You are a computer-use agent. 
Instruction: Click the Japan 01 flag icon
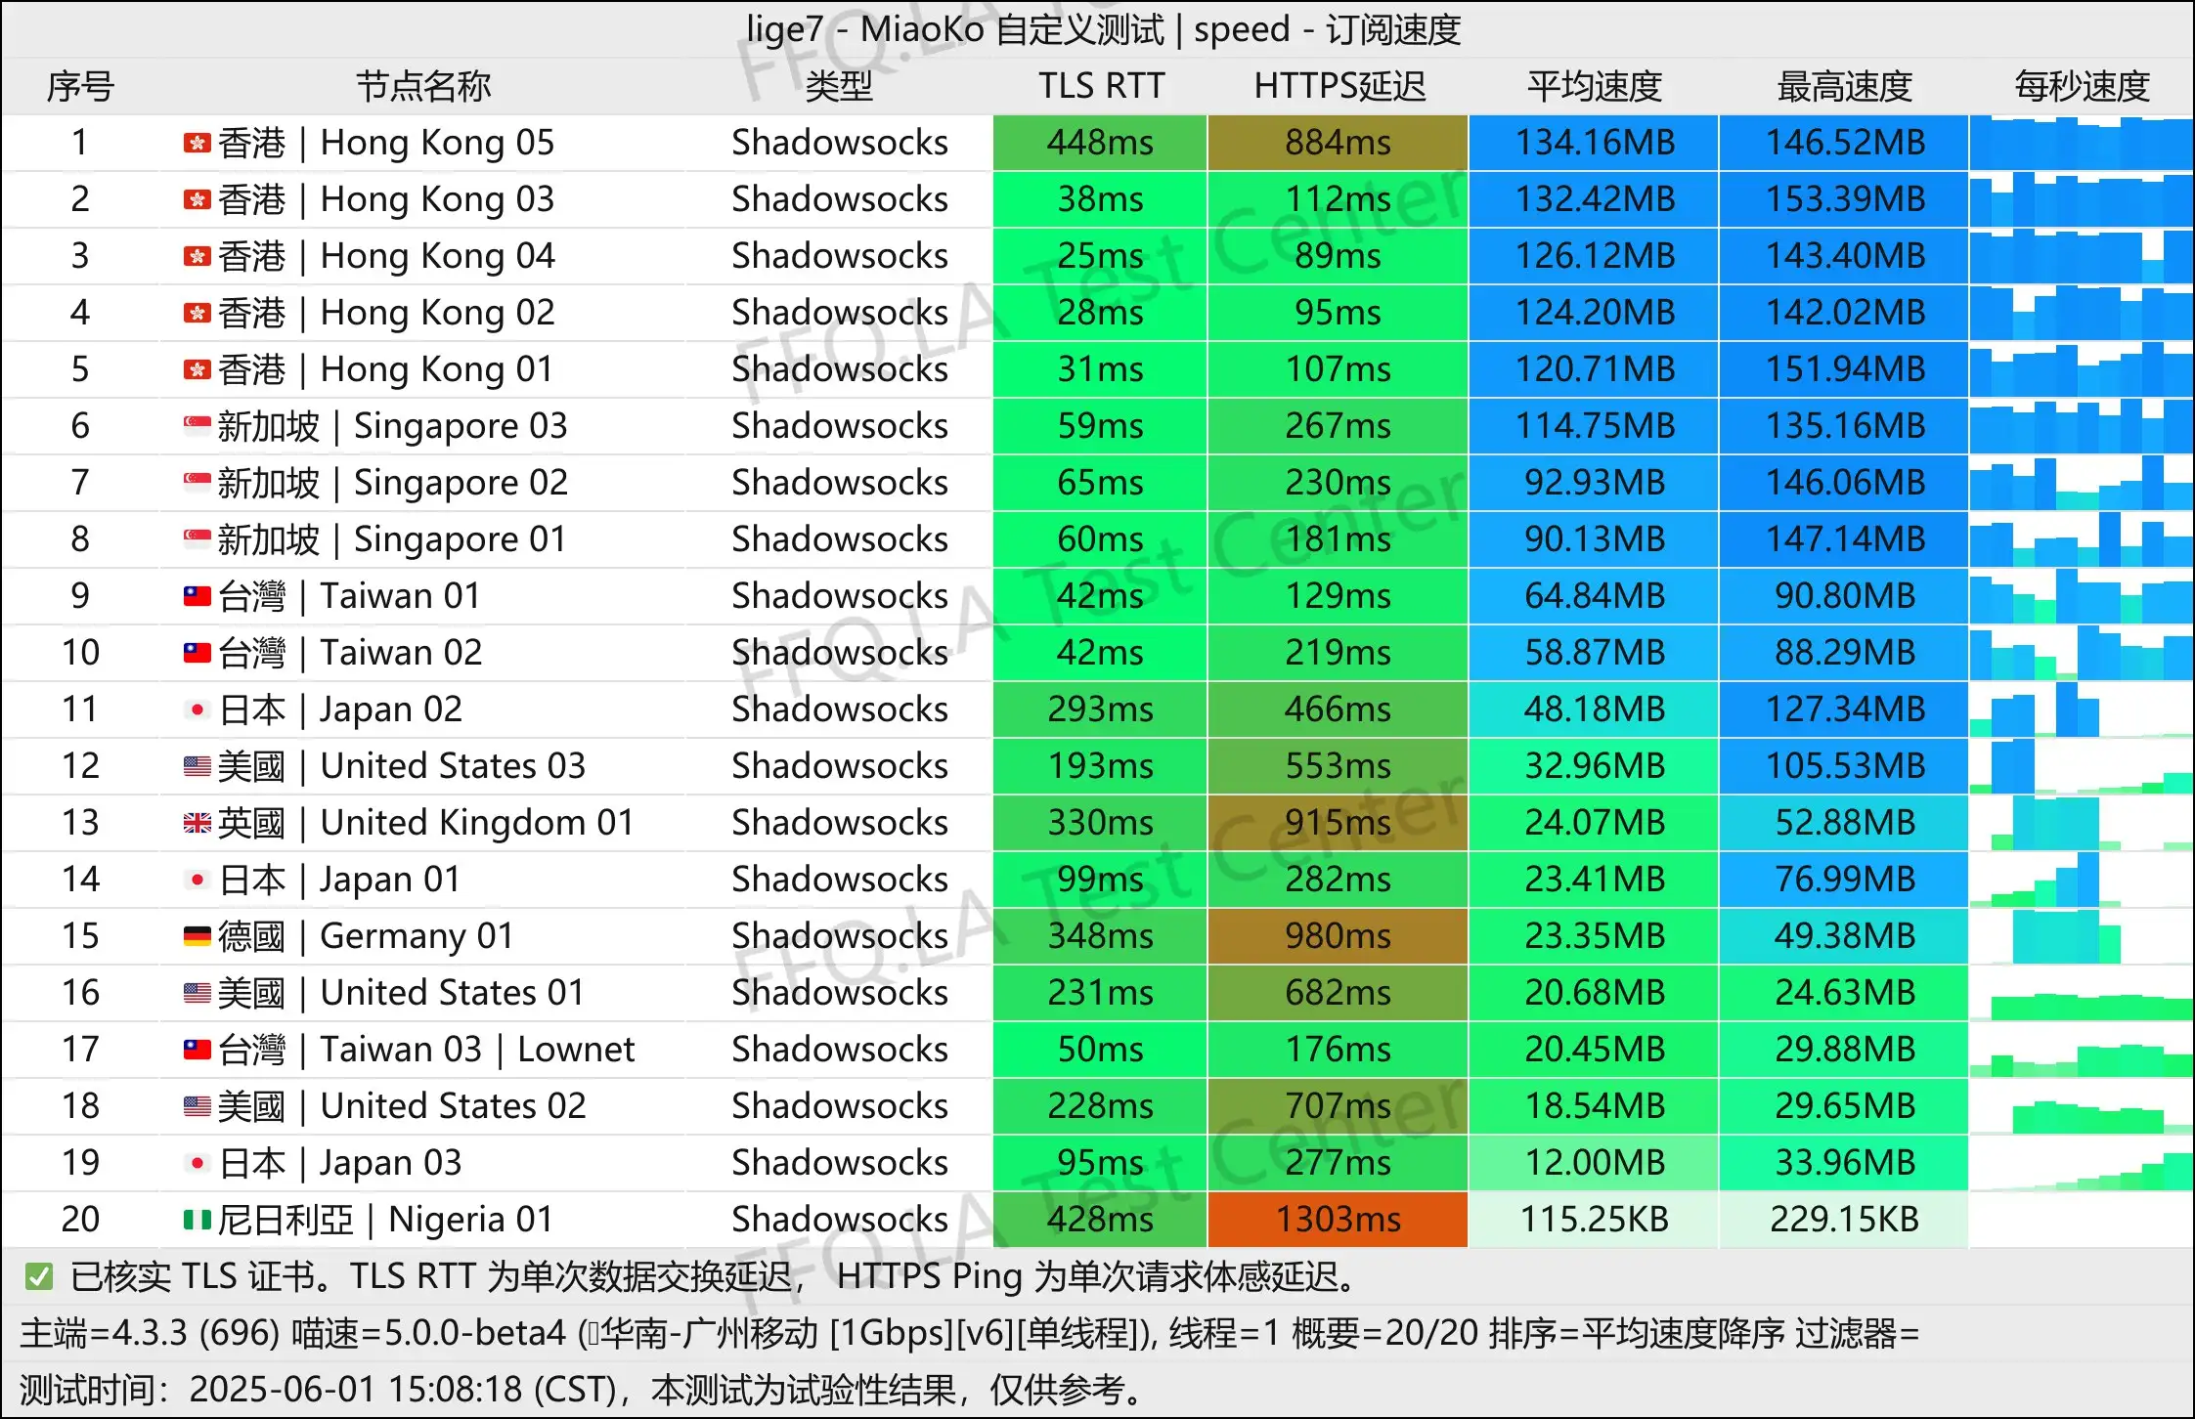tap(197, 880)
